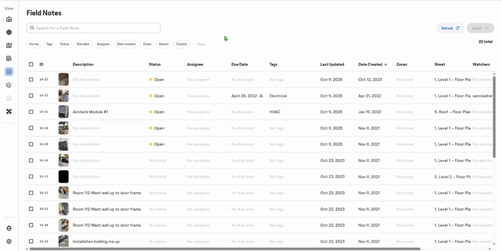Click the Airstack Module #1 description
The height and width of the screenshot is (251, 502).
90,112
